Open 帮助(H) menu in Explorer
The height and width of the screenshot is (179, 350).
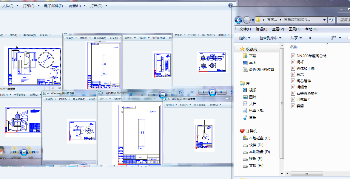(x=312, y=29)
